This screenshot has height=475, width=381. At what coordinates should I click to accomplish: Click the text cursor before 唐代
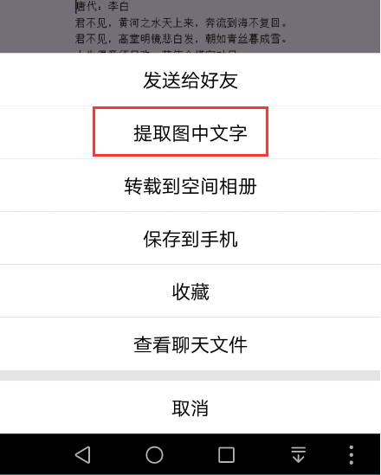tap(76, 7)
